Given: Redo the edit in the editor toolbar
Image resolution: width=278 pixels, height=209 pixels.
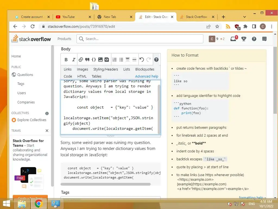Looking at the screenshot, I should coord(149,60).
